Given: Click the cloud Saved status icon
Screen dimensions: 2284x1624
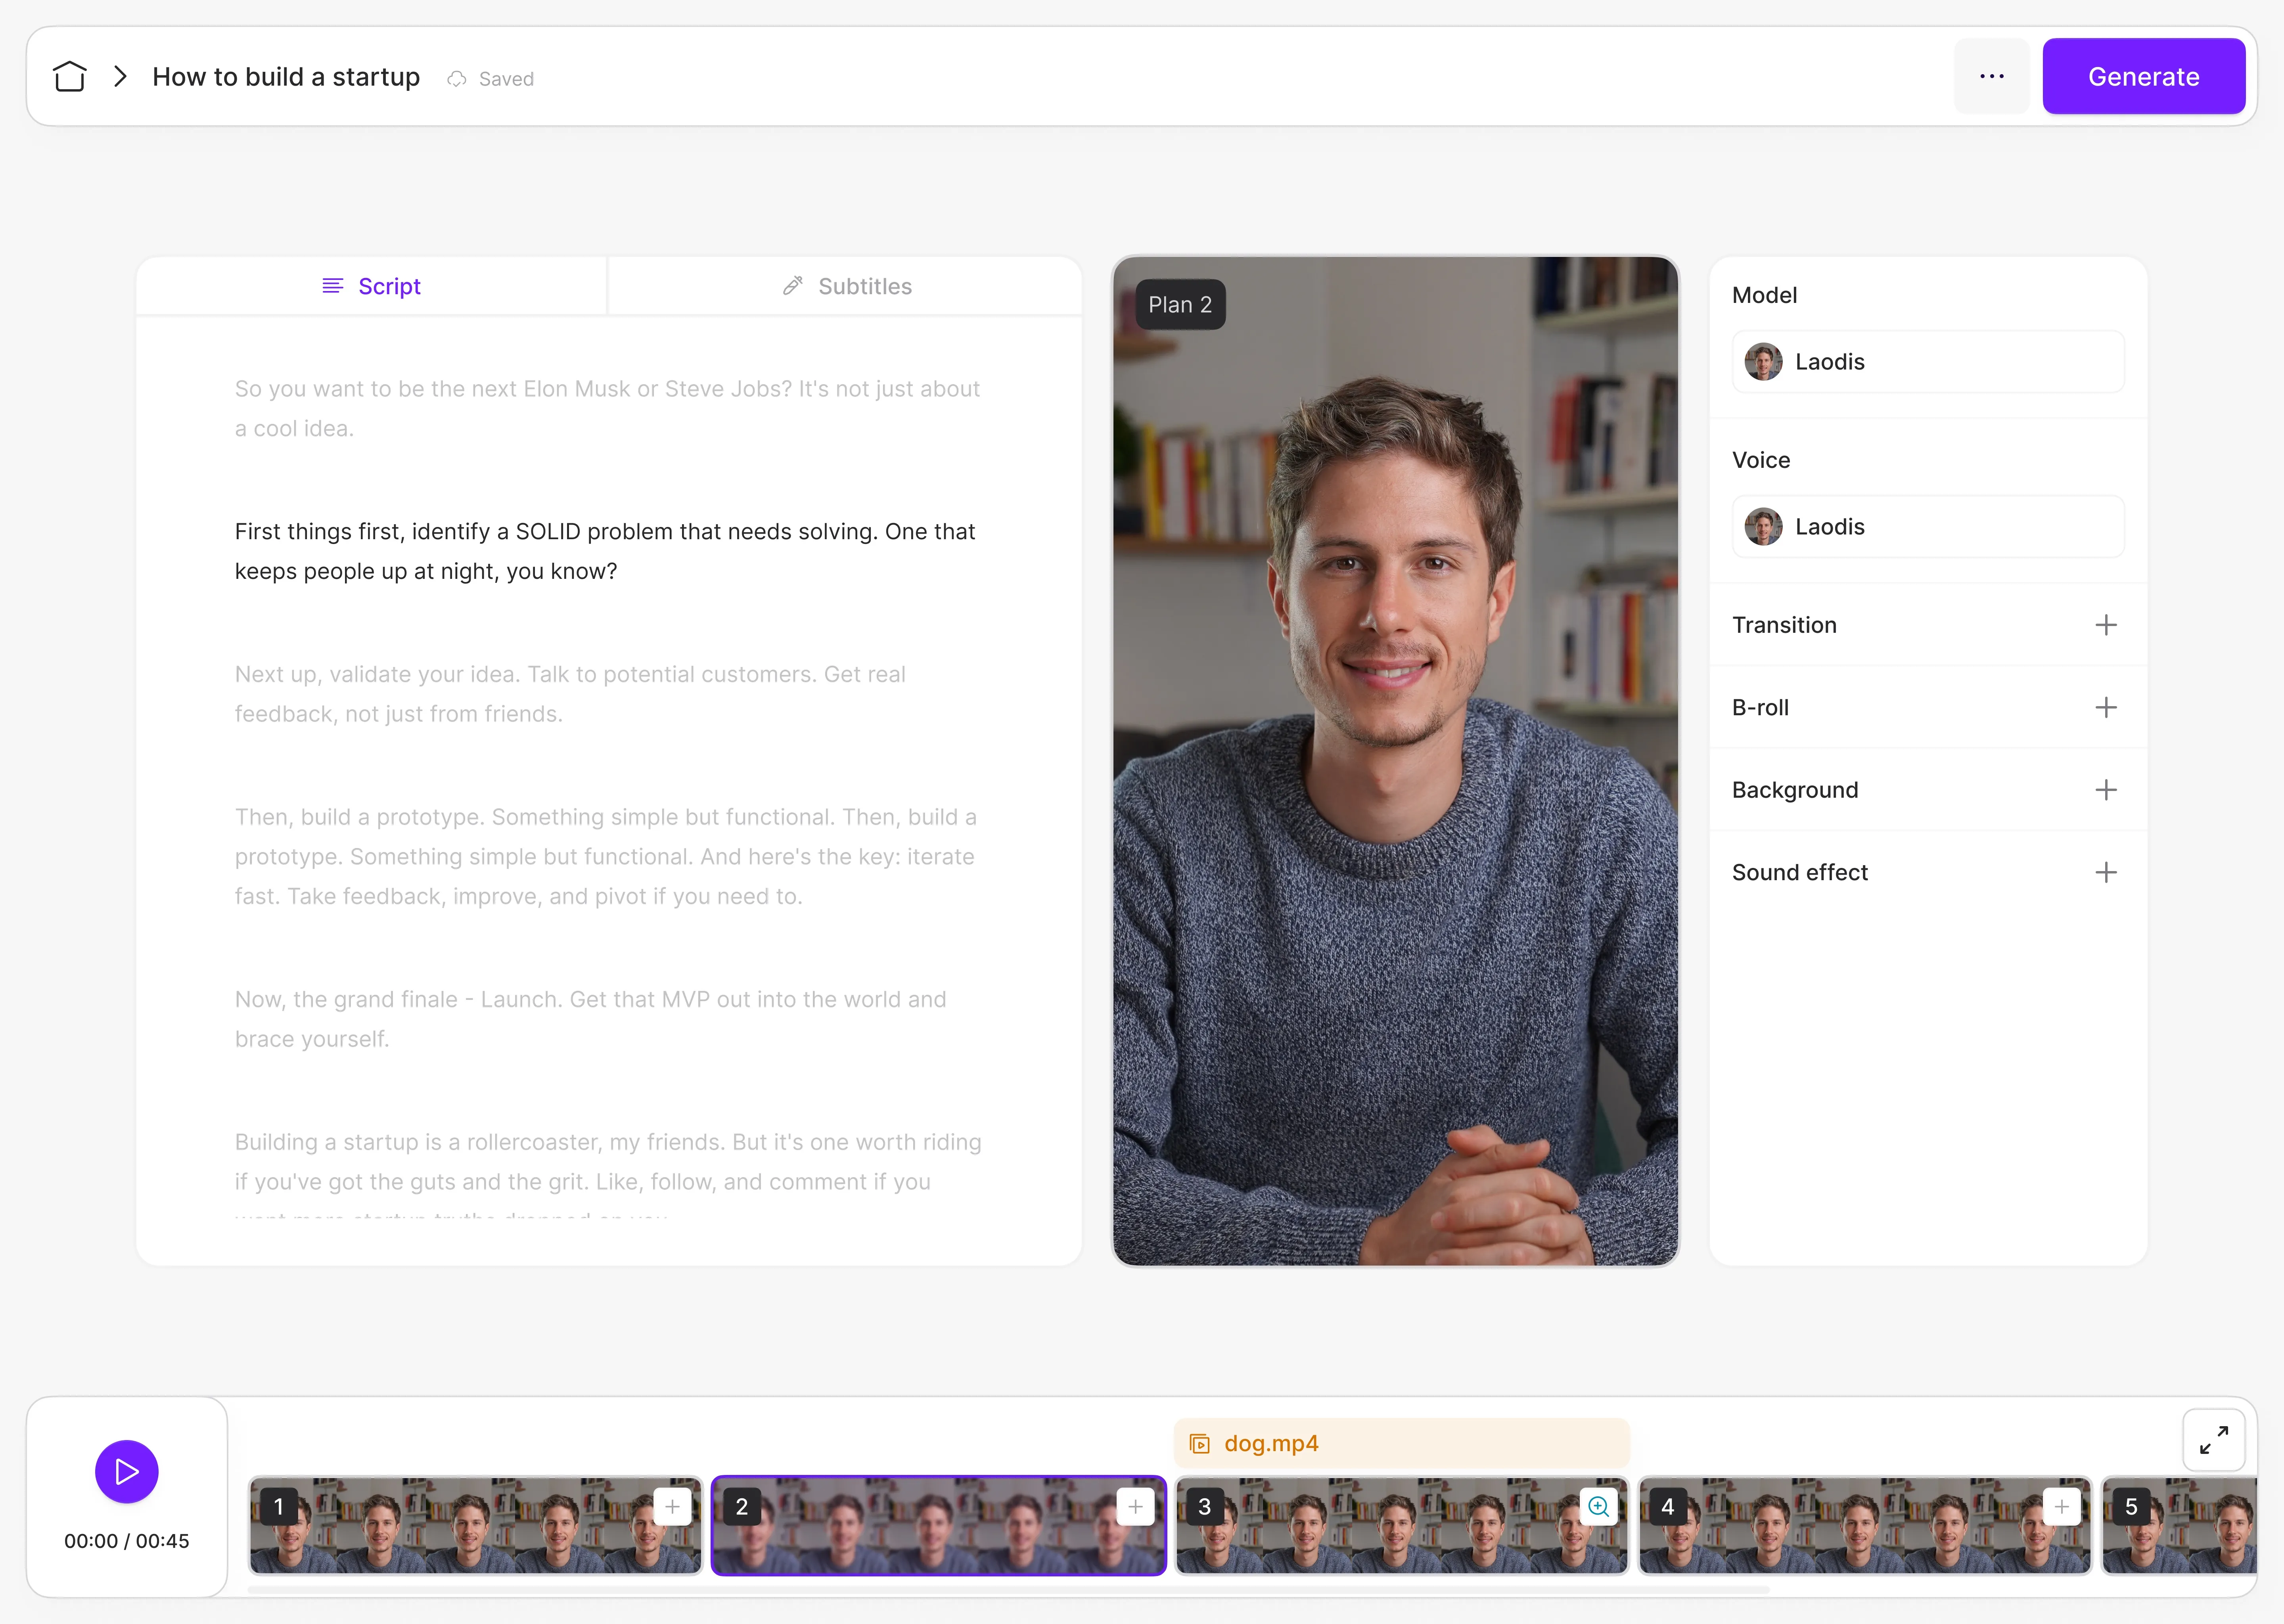Looking at the screenshot, I should click(x=457, y=79).
